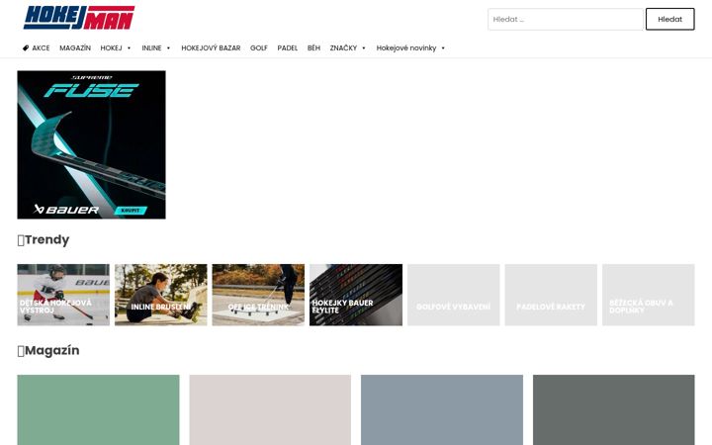Open the BĚH section
This screenshot has width=712, height=445.
[x=313, y=48]
